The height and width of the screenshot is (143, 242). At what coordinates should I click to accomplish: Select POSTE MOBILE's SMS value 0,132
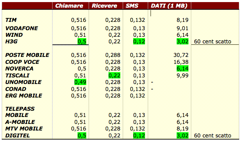[137, 55]
